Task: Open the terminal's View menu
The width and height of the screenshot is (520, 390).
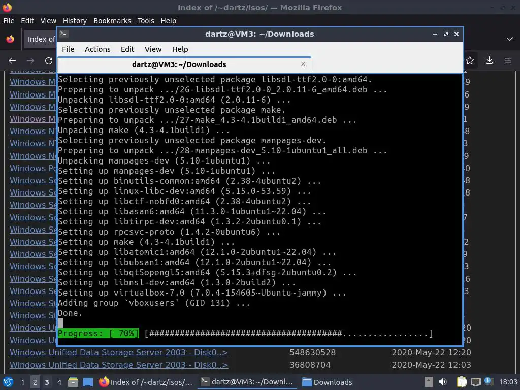Action: click(x=153, y=49)
